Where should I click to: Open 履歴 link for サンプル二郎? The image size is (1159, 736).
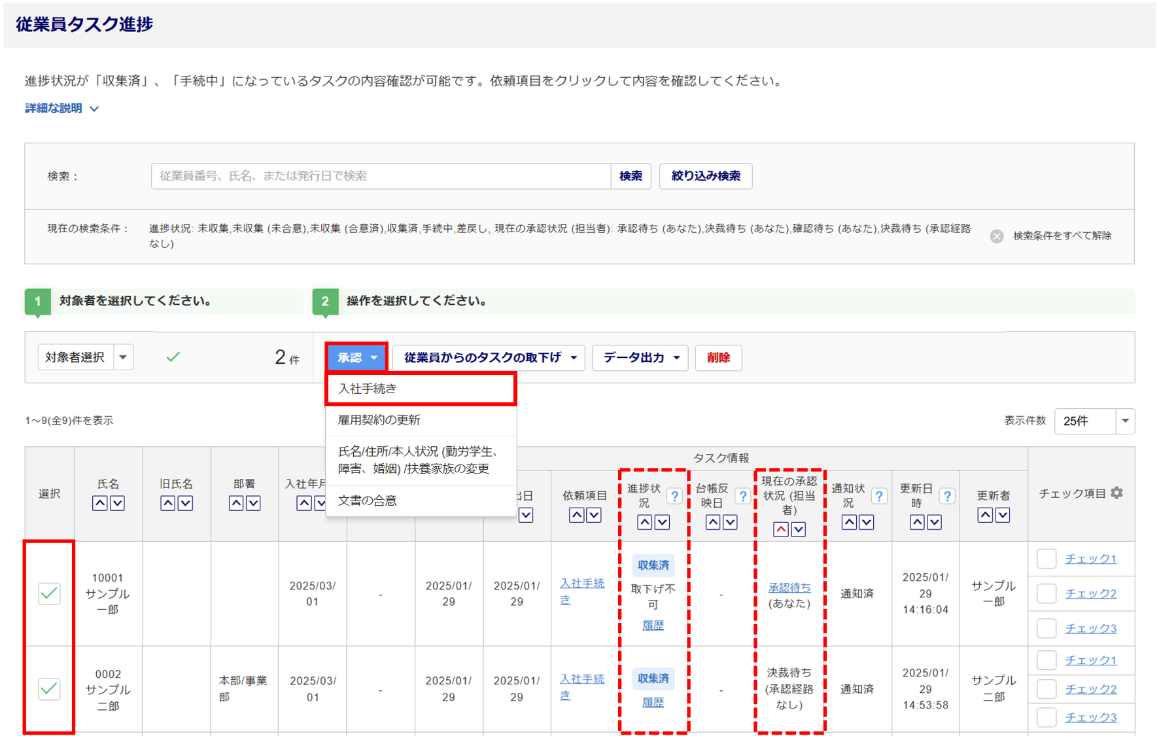click(x=653, y=703)
